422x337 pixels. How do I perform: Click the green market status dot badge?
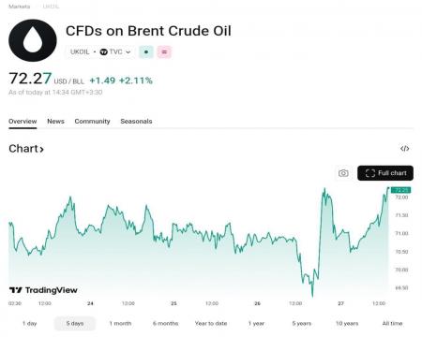[x=146, y=52]
